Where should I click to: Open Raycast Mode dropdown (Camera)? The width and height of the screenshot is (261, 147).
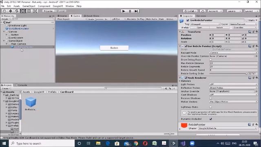click(233, 53)
